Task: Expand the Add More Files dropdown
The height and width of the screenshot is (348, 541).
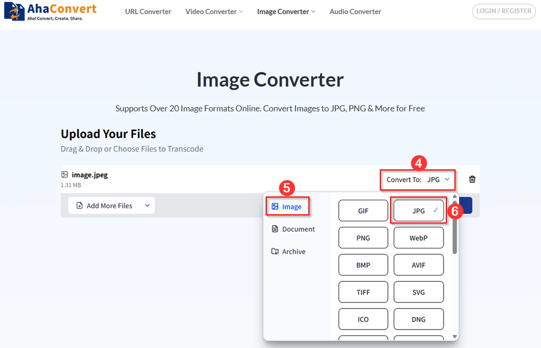Action: pos(147,206)
